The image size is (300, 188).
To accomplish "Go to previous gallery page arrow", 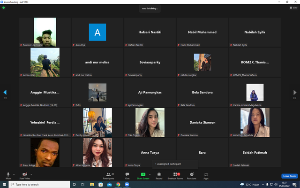I will tap(5, 92).
